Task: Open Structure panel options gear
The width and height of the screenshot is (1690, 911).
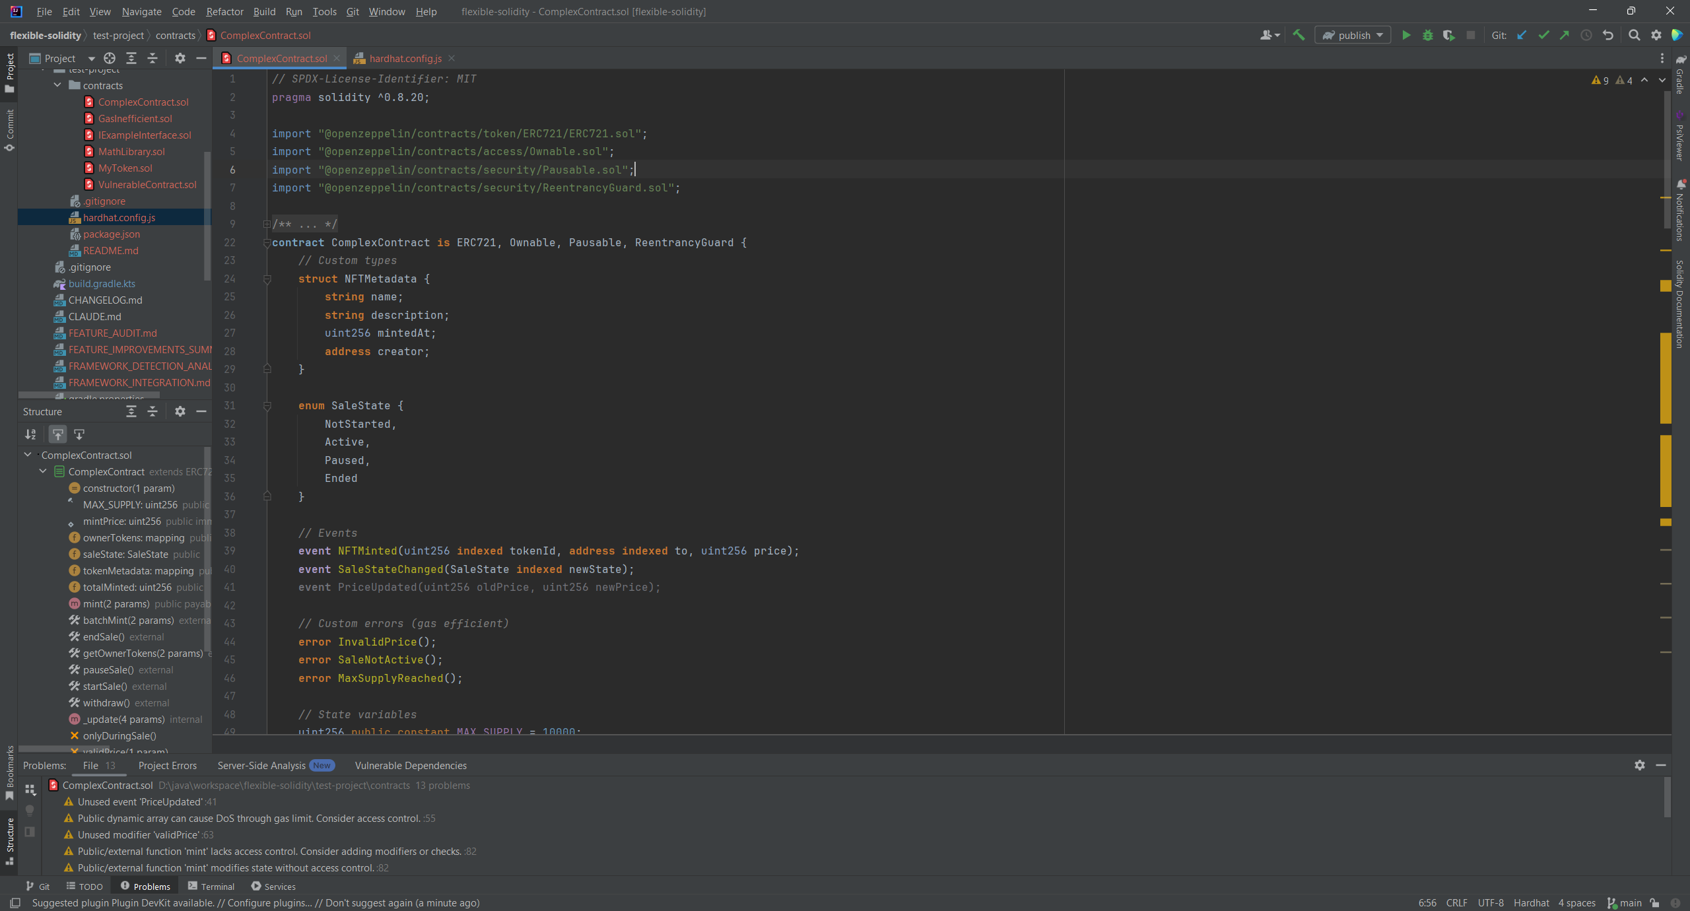Action: point(180,411)
